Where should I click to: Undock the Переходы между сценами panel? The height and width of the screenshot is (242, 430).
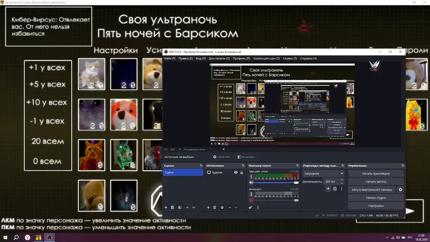[343, 166]
